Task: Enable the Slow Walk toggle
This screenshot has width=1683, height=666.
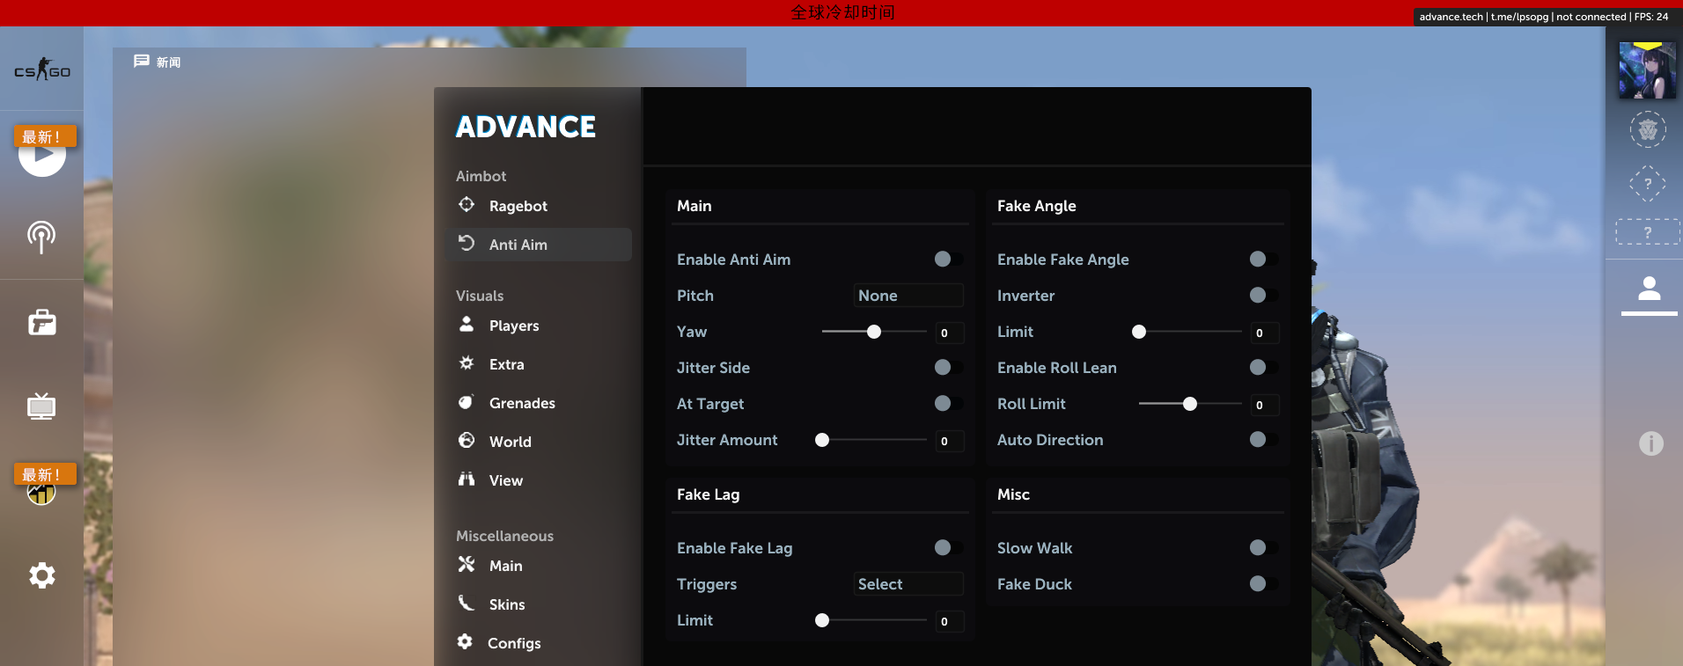Action: click(1262, 548)
